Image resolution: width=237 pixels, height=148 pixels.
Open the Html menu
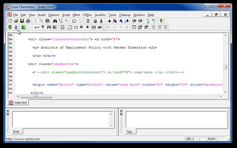[x=76, y=15]
